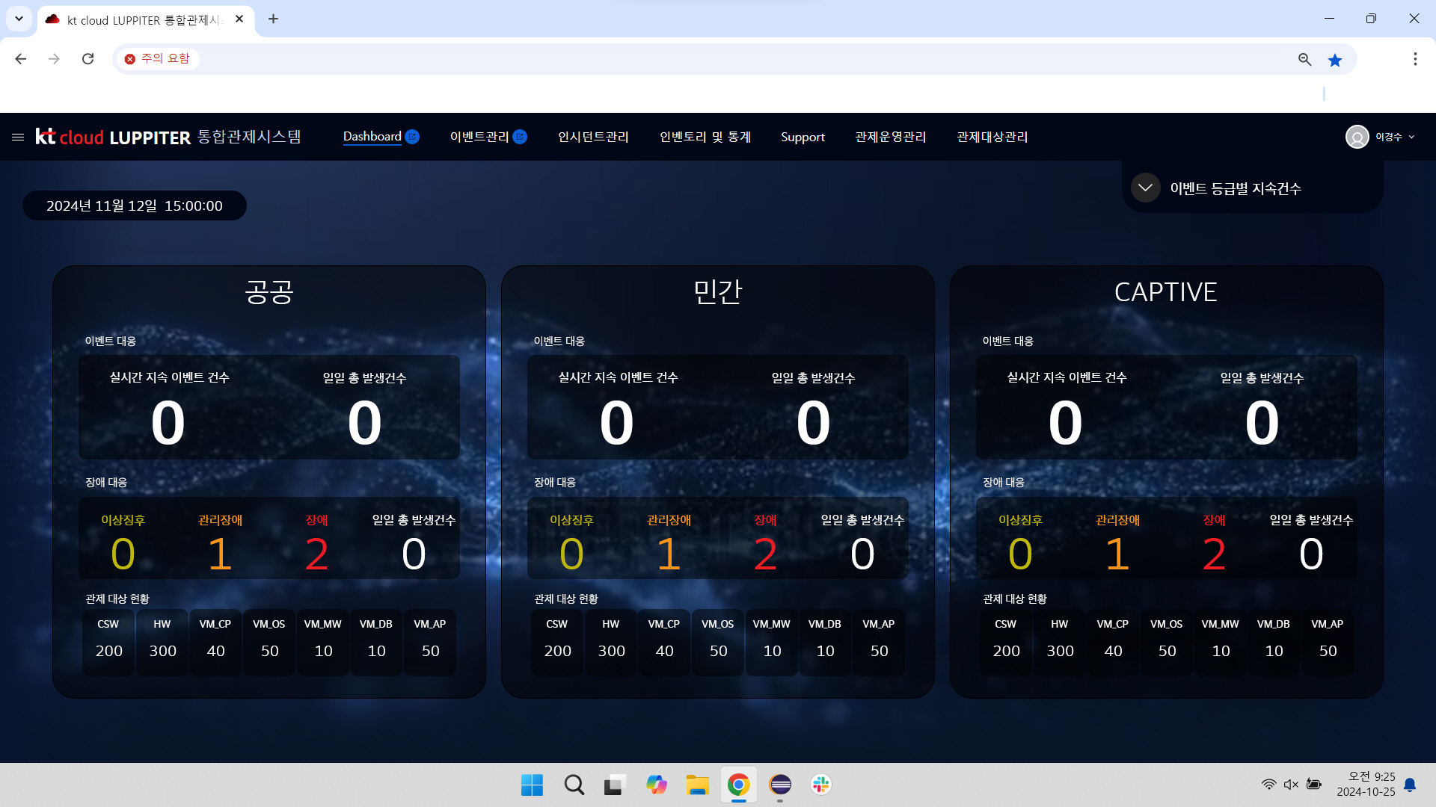Open the 관제운영관리 menu
Screen dimensions: 1436x807
pyautogui.click(x=890, y=137)
